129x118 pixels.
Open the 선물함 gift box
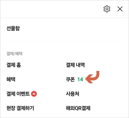(x=13, y=28)
